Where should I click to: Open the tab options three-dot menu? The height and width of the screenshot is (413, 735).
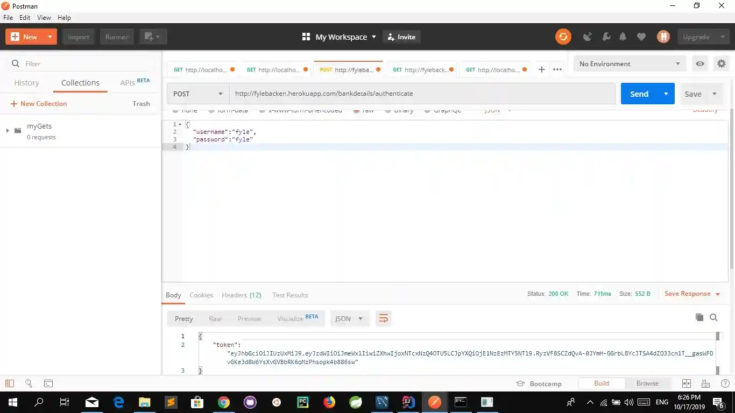coord(557,69)
